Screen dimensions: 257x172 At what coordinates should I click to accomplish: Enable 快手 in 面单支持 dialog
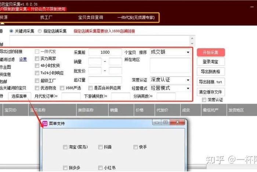(135, 147)
